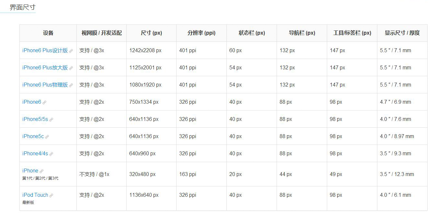Click link icon next to iPod Touch
Screen dimensions: 436x224
click(x=51, y=195)
